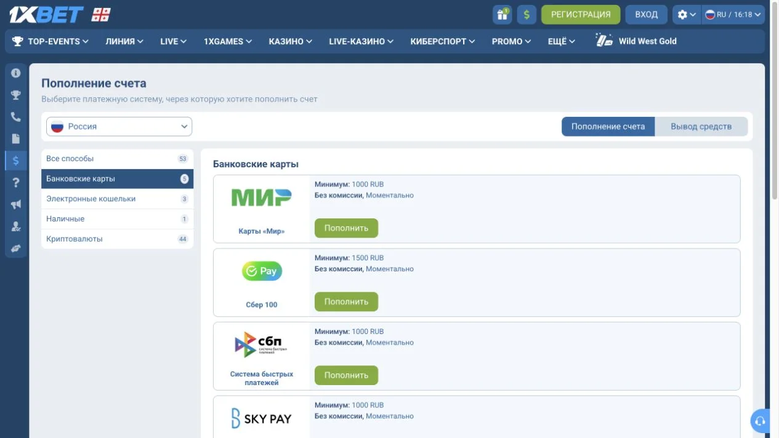
Task: Click Пополнить for Карты «Мир»
Action: pos(346,228)
